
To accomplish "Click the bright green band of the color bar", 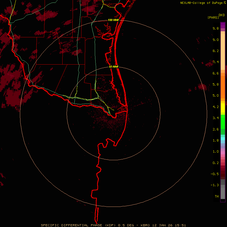I will 223,122.
